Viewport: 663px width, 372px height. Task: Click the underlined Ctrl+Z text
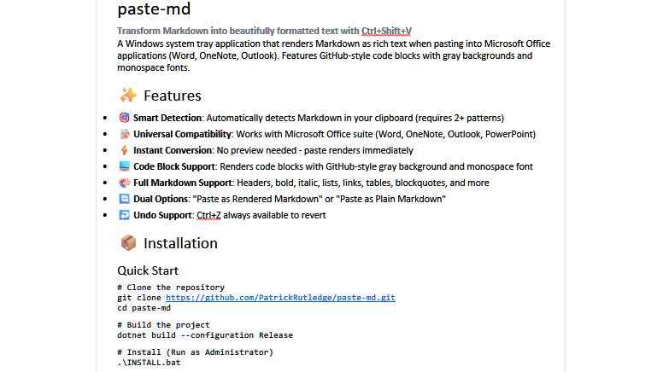pos(208,215)
